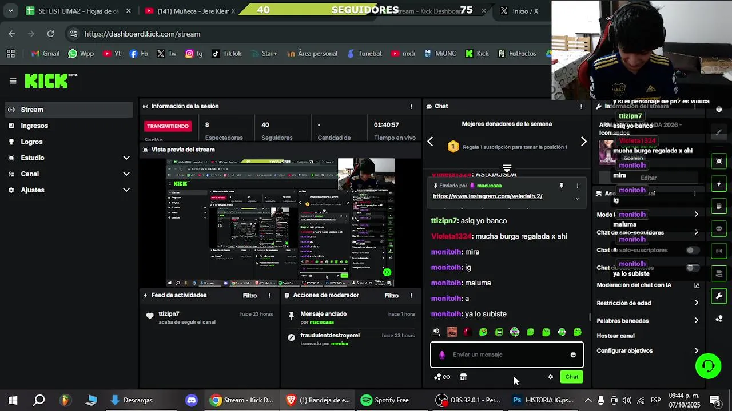
Task: Open Chat de solo-seguidores submenu
Action: point(647,232)
